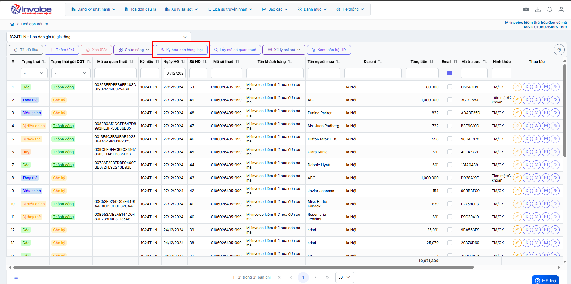Open the video tutorial icon in header
Image resolution: width=571 pixels, height=284 pixels.
(526, 9)
